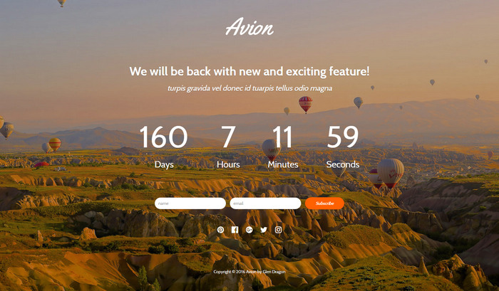Click the 7 hours countdown number
Screen dimensions: 499x291
click(228, 137)
